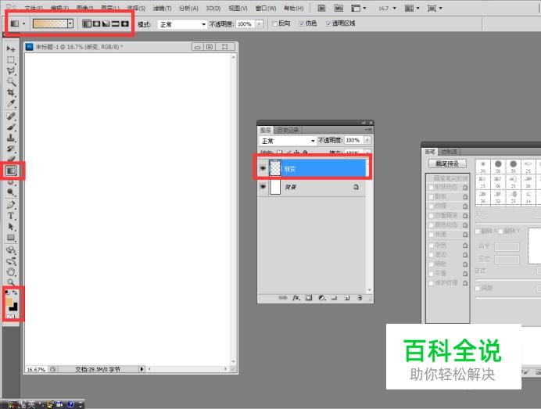This screenshot has width=541, height=409.
Task: Choose the Diamond gradient style
Action: click(124, 23)
